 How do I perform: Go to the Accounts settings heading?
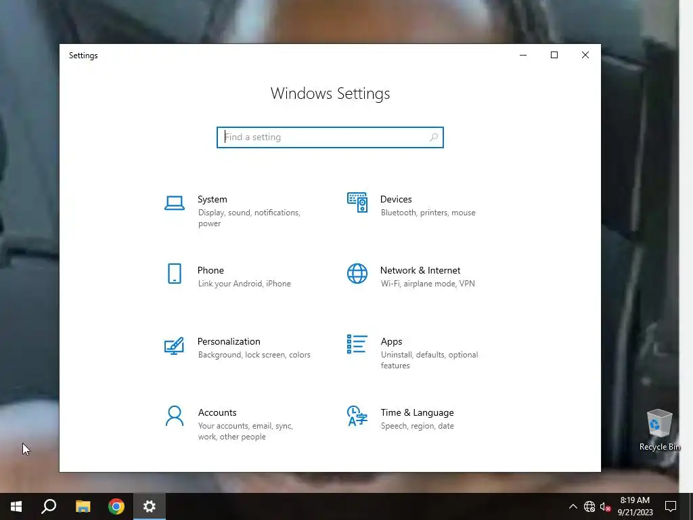click(x=217, y=412)
